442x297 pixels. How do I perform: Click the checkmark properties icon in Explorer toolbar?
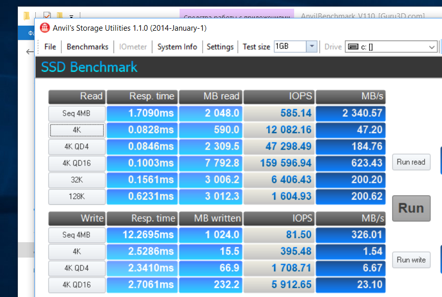pyautogui.click(x=47, y=15)
